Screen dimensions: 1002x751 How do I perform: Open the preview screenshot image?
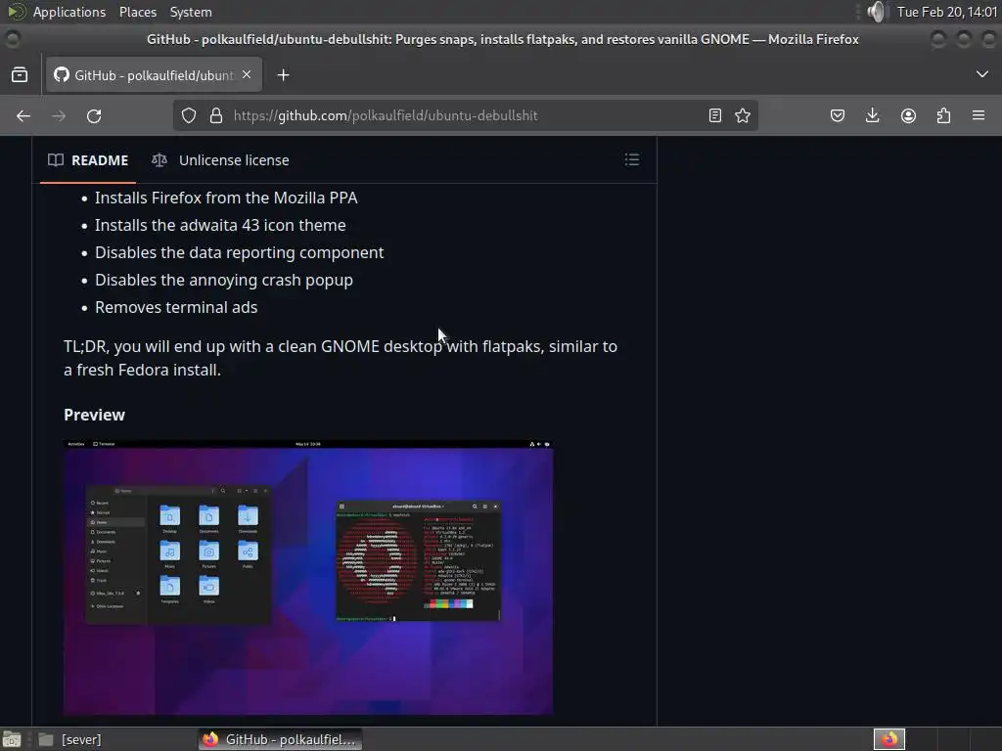click(308, 577)
